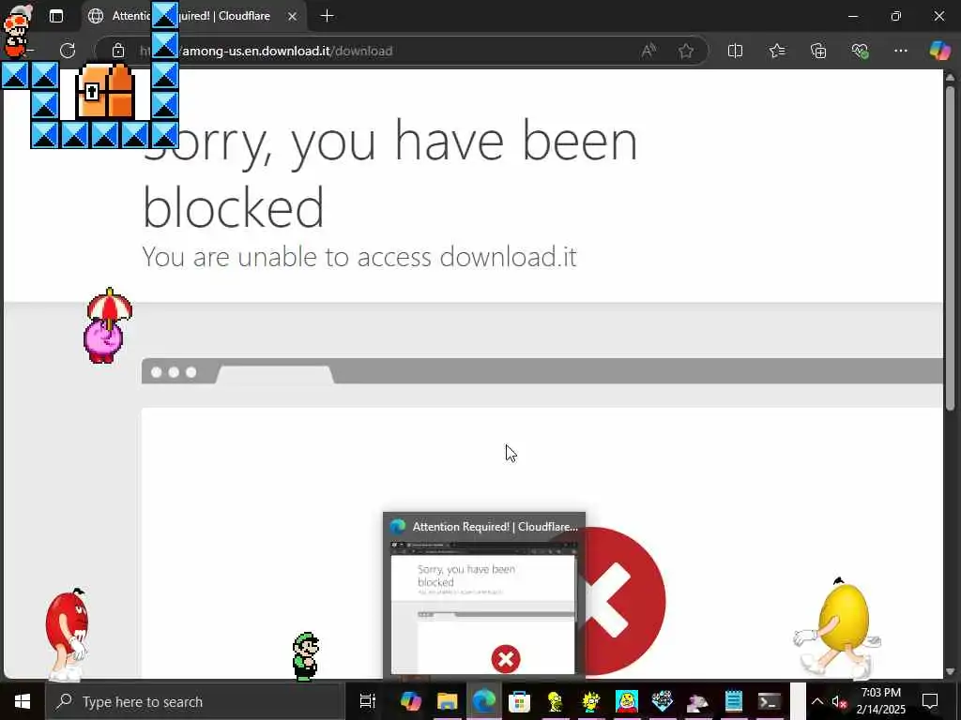The height and width of the screenshot is (720, 961).
Task: Click the yellow M&M character
Action: click(x=838, y=627)
